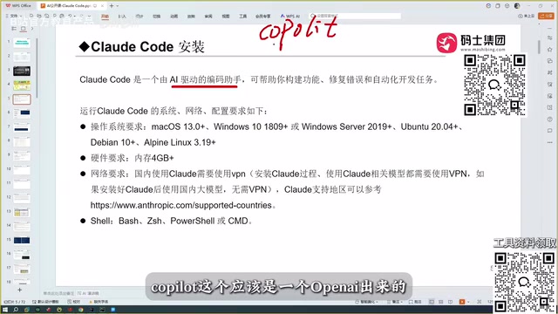558x314 pixels.
Task: Open the 动画 ribbon tab
Action: pyautogui.click(x=174, y=17)
